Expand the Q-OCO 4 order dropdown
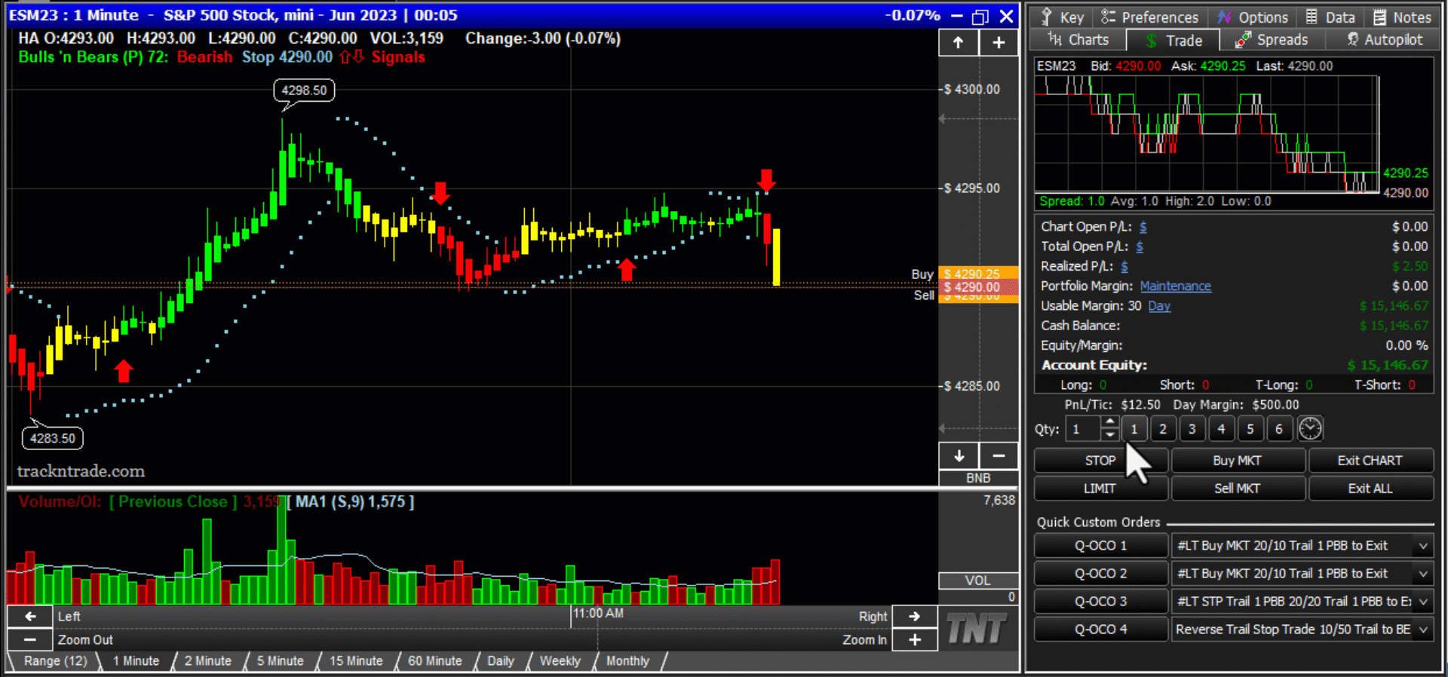Viewport: 1448px width, 677px height. tap(1422, 630)
